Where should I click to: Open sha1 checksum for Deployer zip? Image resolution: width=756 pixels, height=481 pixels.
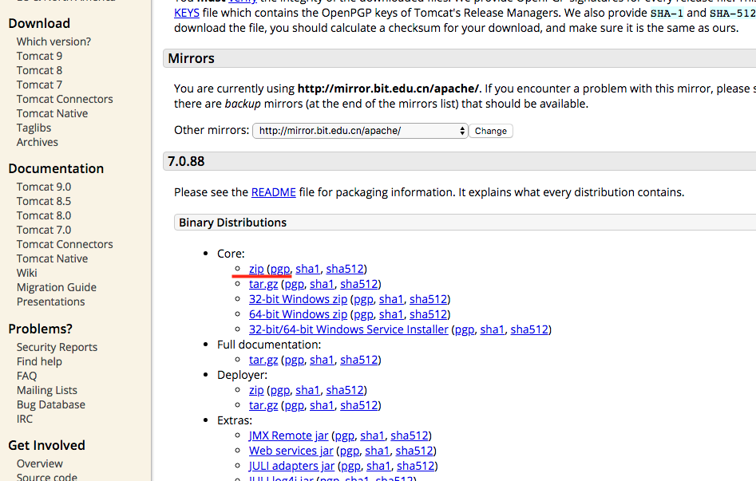pyautogui.click(x=307, y=390)
